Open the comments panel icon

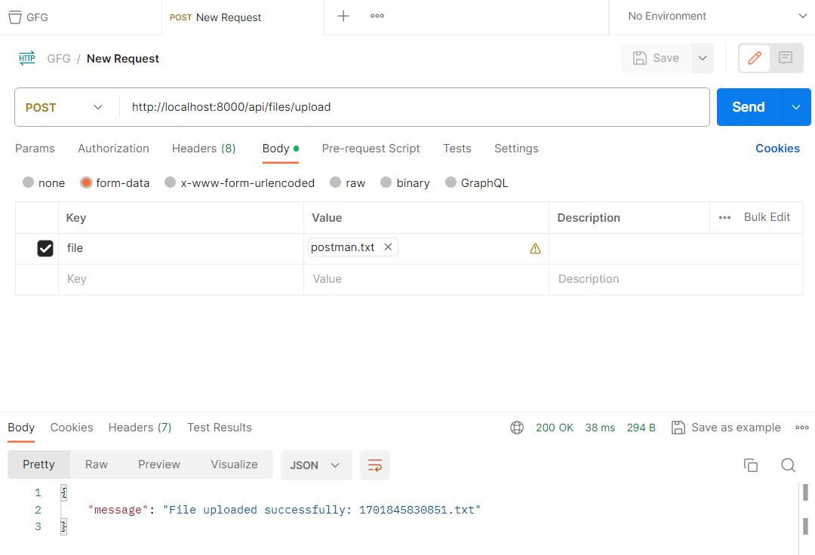[x=786, y=58]
